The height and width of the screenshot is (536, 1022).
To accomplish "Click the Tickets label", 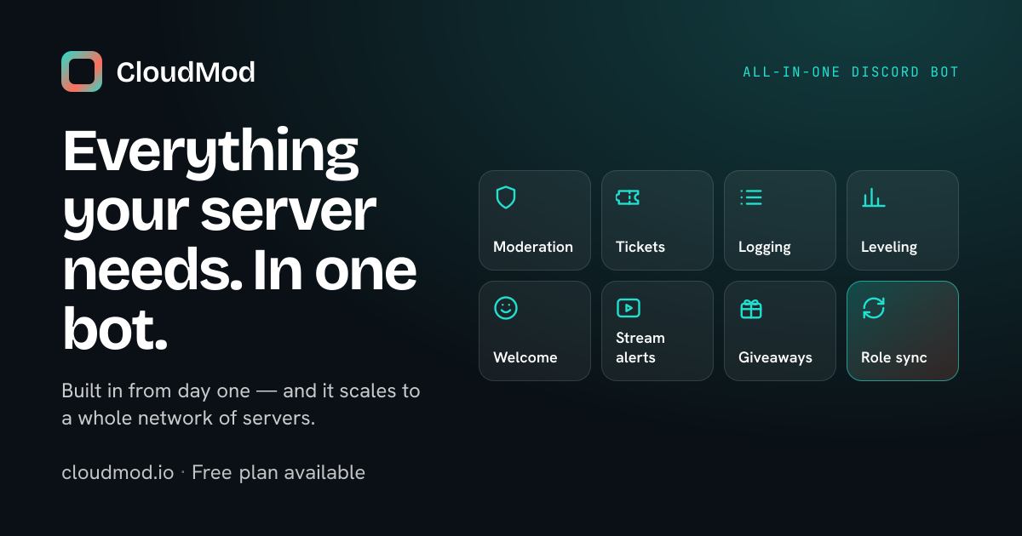I will pyautogui.click(x=640, y=247).
